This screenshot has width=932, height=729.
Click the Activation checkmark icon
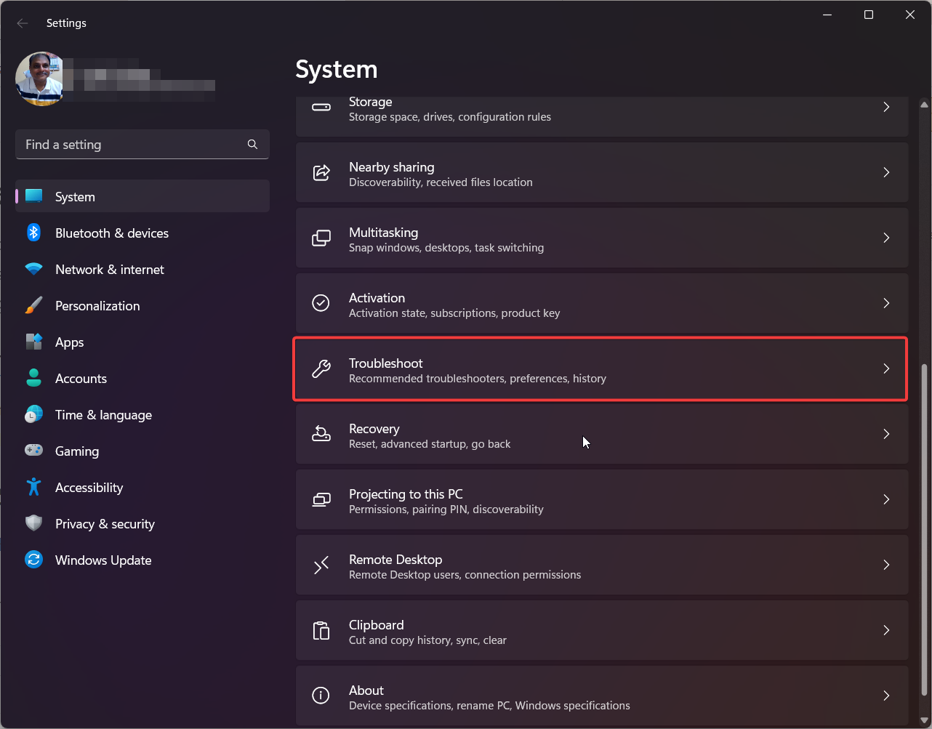point(321,303)
